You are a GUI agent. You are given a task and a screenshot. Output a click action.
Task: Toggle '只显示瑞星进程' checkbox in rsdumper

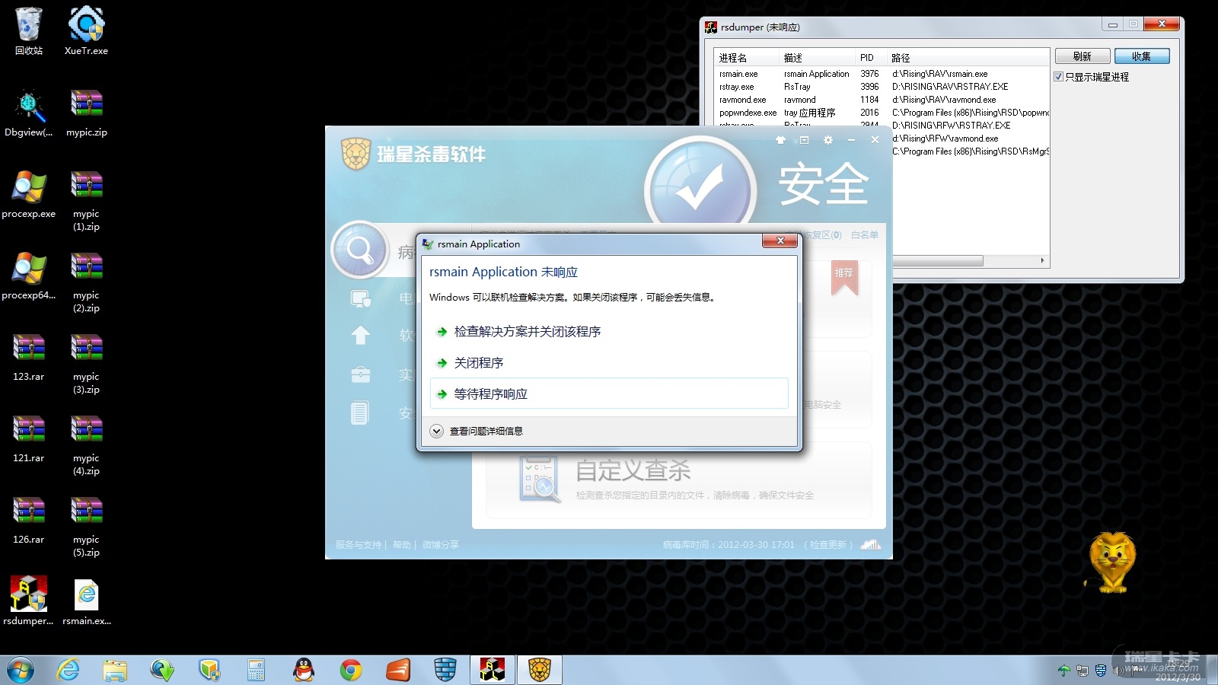coord(1058,77)
